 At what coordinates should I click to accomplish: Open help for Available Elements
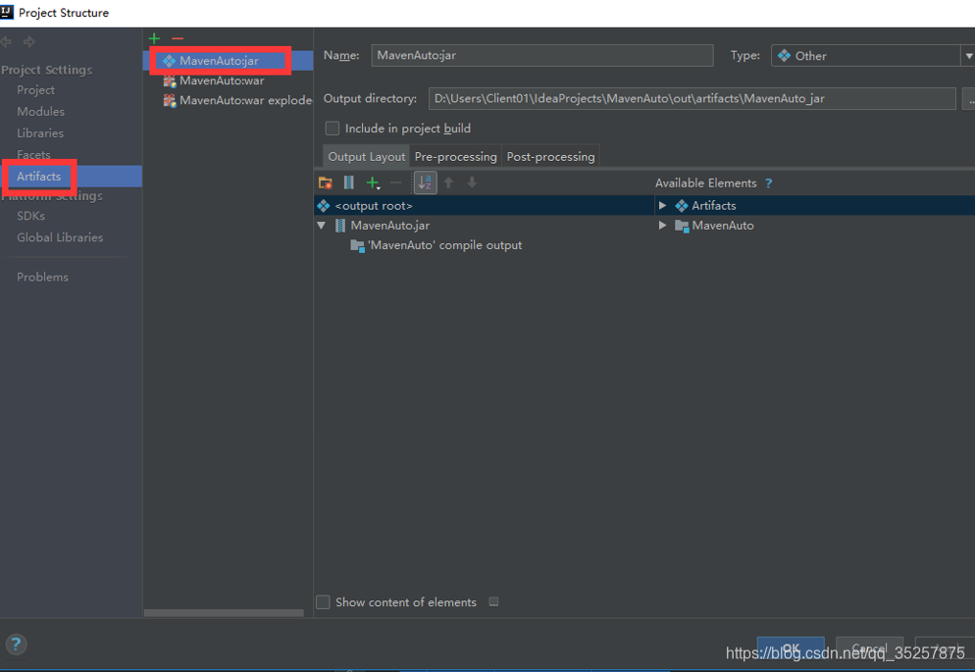769,183
